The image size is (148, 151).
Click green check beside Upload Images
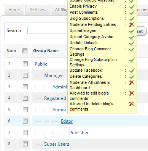132,31
